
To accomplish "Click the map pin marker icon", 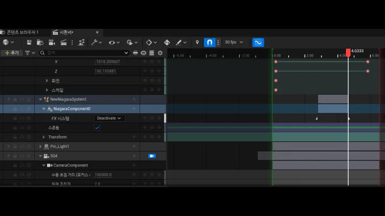I will (x=197, y=42).
